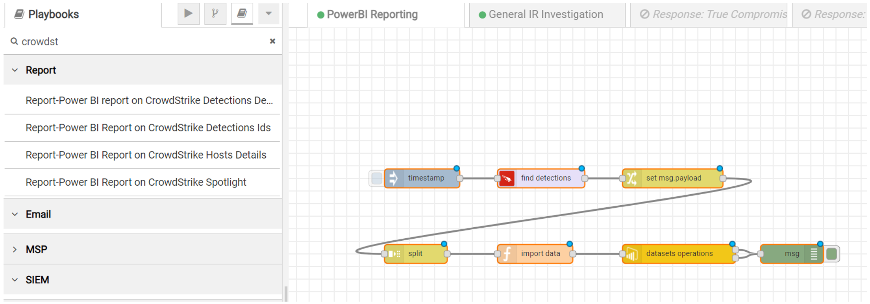Click the timestamp inject node trigger button
870x304 pixels.
point(376,178)
